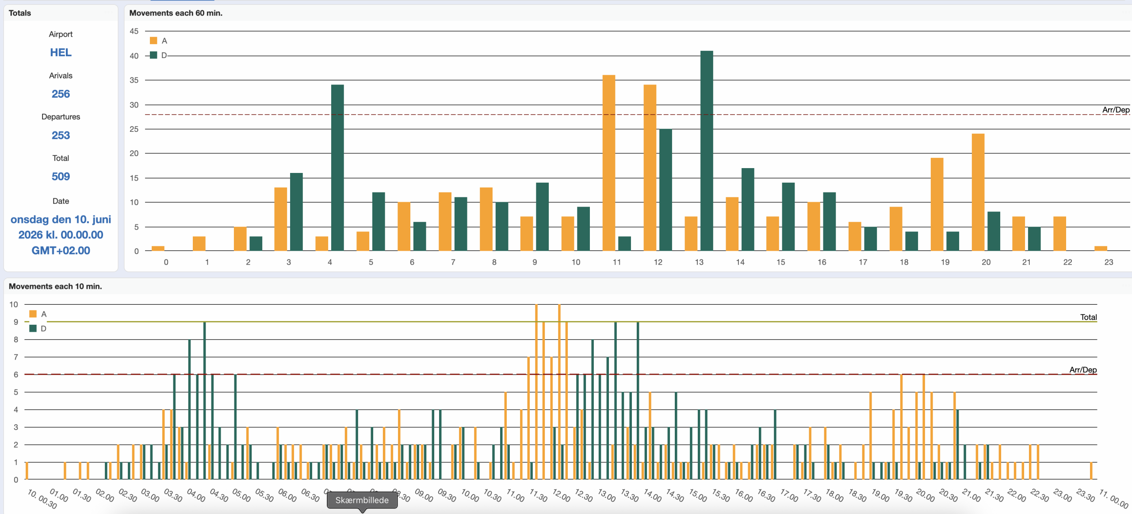1132x514 pixels.
Task: Click the Total value 509
Action: 61,176
